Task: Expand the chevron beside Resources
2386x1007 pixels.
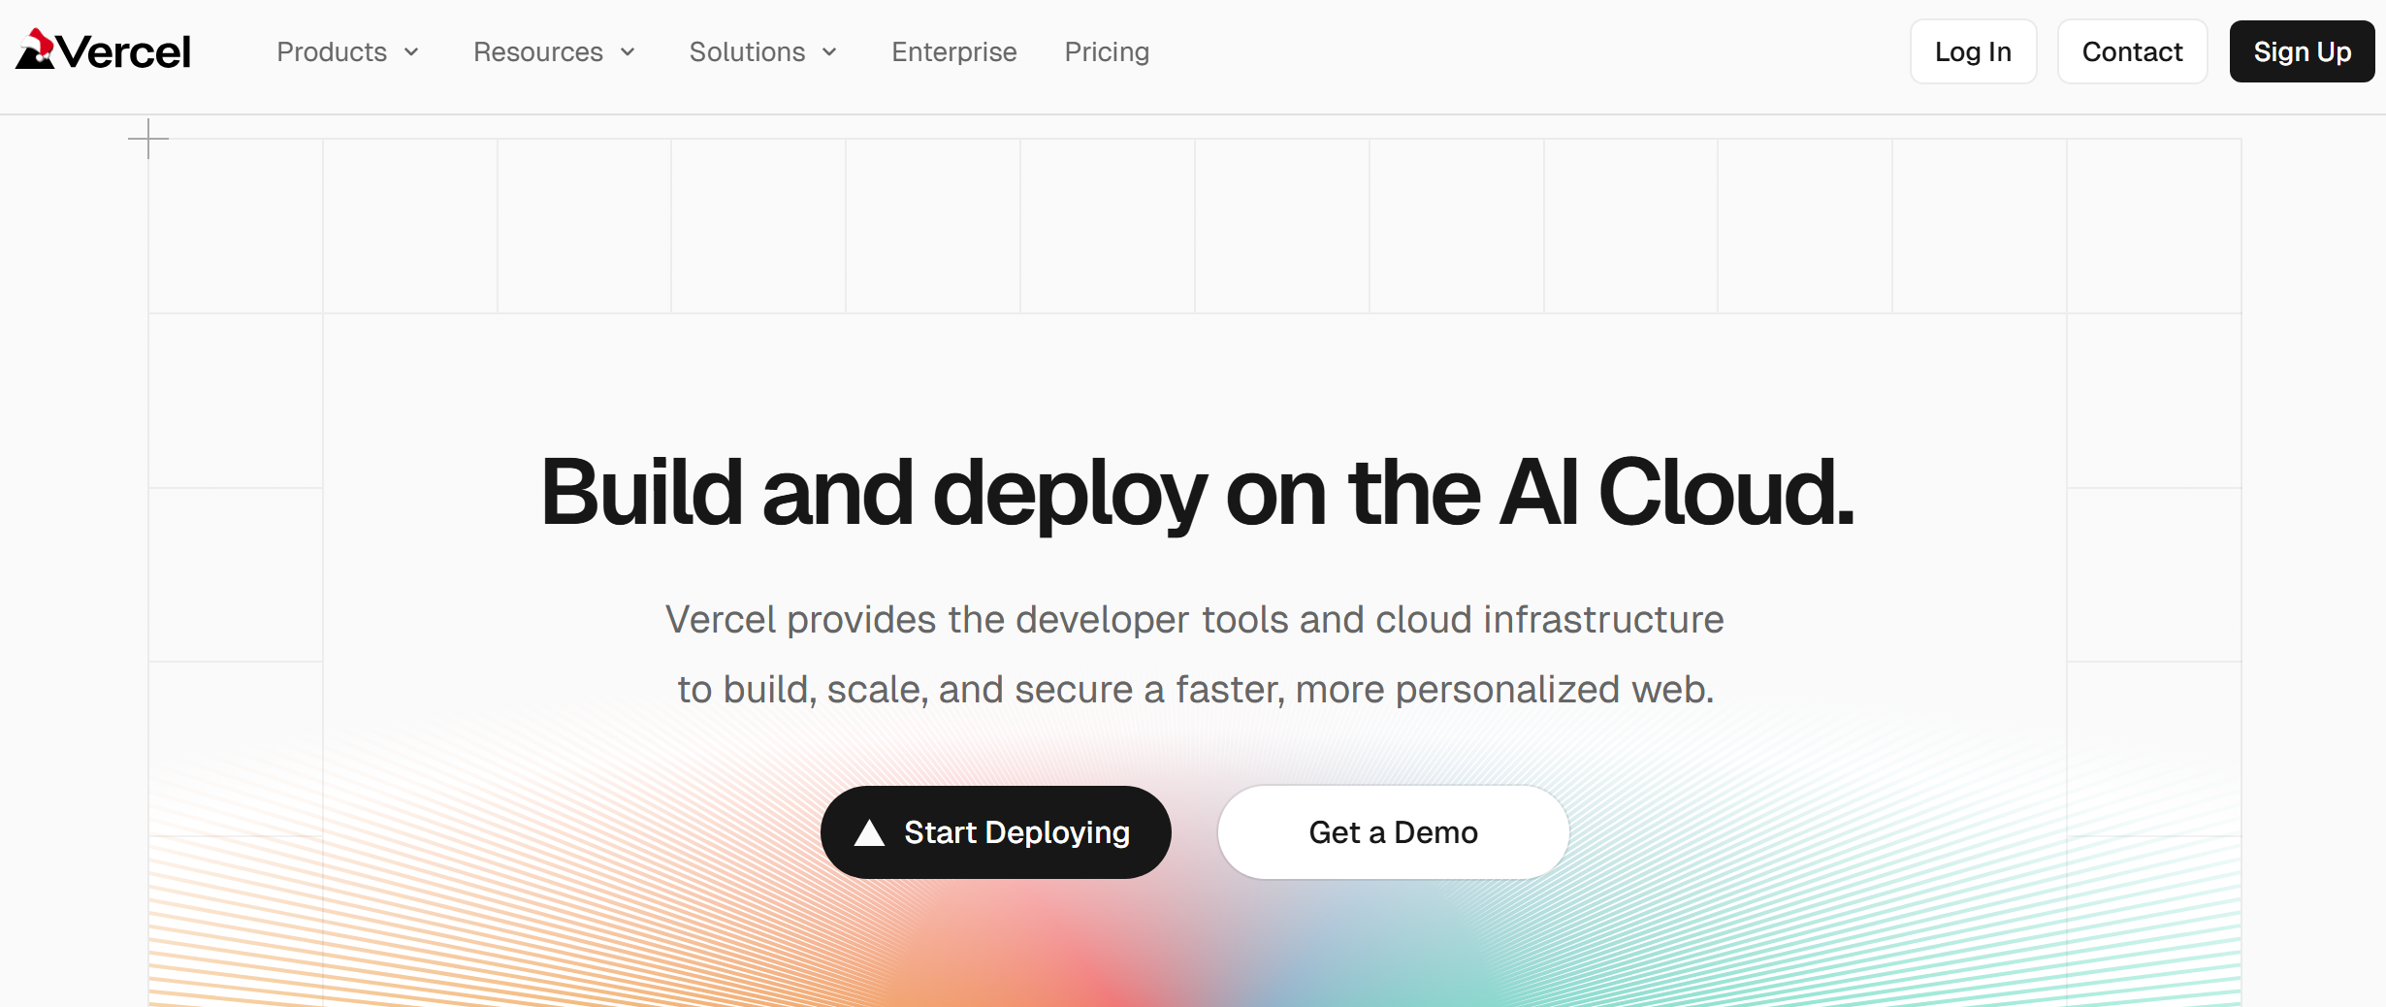Action: (x=628, y=52)
